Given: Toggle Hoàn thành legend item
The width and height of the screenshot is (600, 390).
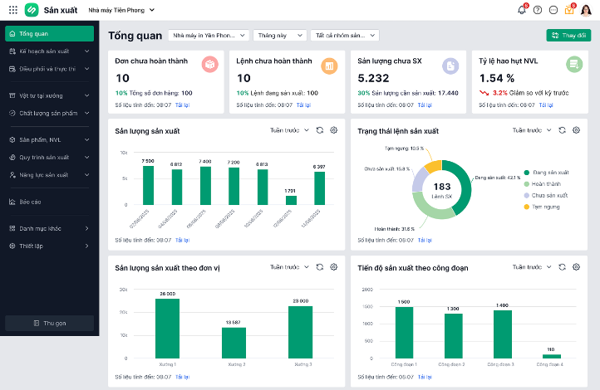Looking at the screenshot, I should (546, 183).
